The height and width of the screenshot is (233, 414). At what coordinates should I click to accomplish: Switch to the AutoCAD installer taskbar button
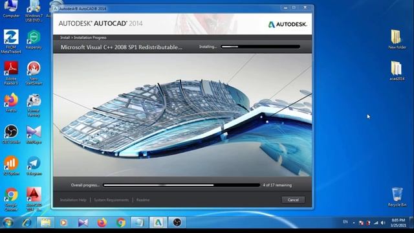(x=158, y=223)
